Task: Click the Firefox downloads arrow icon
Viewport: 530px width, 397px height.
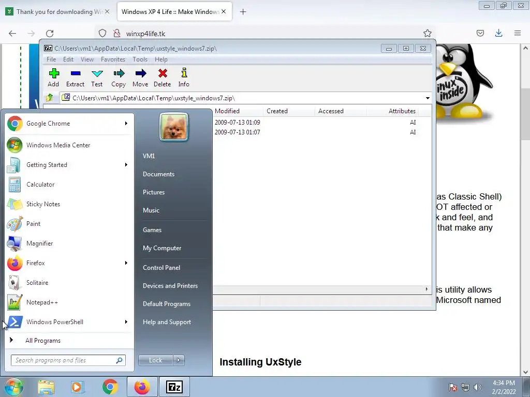Action: 498,33
